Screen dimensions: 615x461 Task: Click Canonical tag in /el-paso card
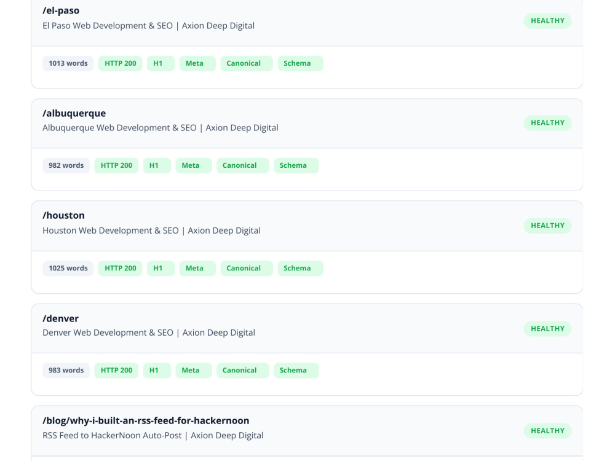(247, 63)
